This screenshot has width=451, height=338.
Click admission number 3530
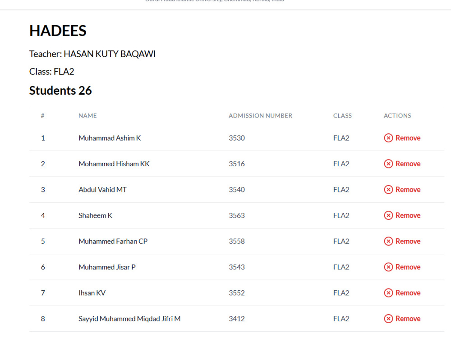237,138
